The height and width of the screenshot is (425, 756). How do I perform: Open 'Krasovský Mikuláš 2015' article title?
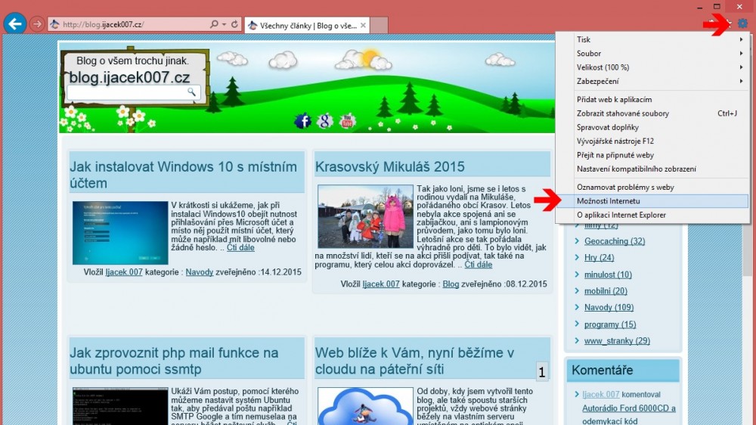[389, 167]
